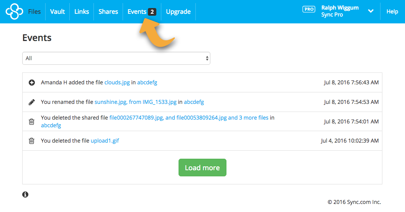Screen dimensions: 405x212
Task: Open Help in the top bar
Action: (x=392, y=12)
